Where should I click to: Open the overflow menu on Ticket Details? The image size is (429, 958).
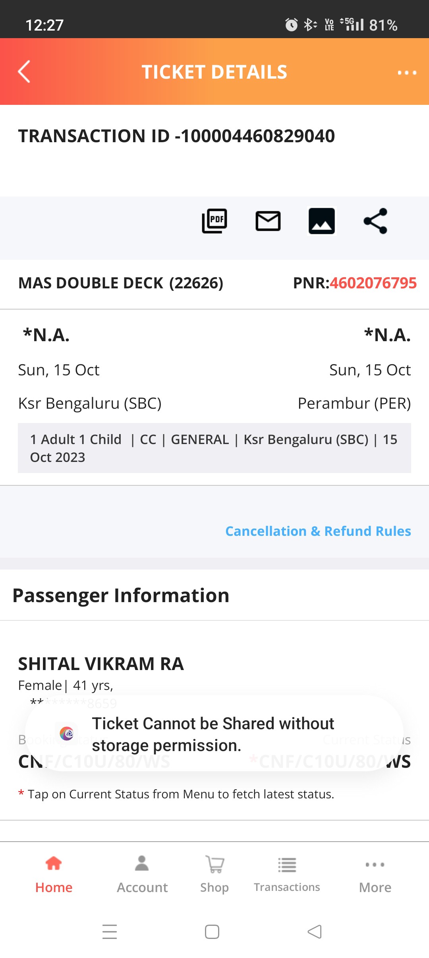click(406, 73)
